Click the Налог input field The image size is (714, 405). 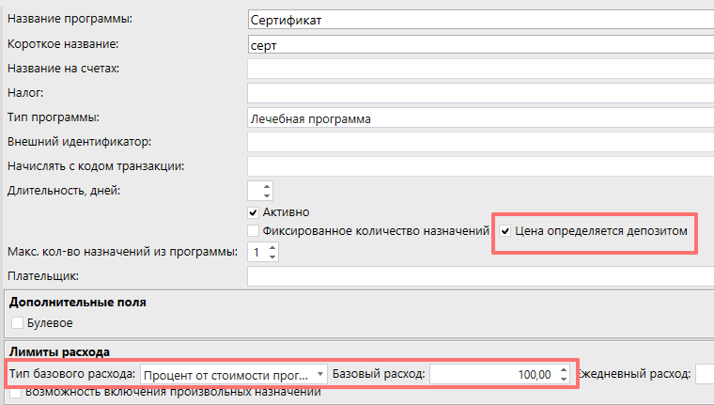(x=479, y=92)
